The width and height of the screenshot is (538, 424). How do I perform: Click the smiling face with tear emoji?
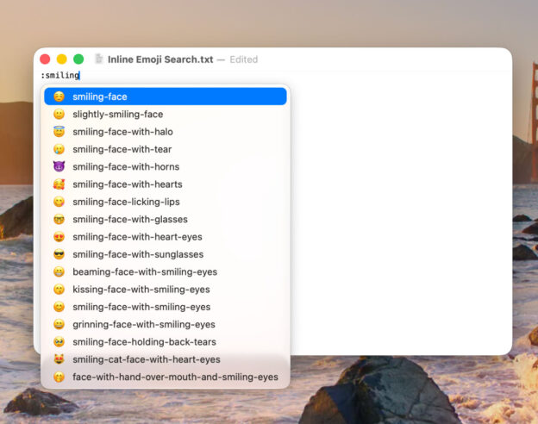coord(59,149)
